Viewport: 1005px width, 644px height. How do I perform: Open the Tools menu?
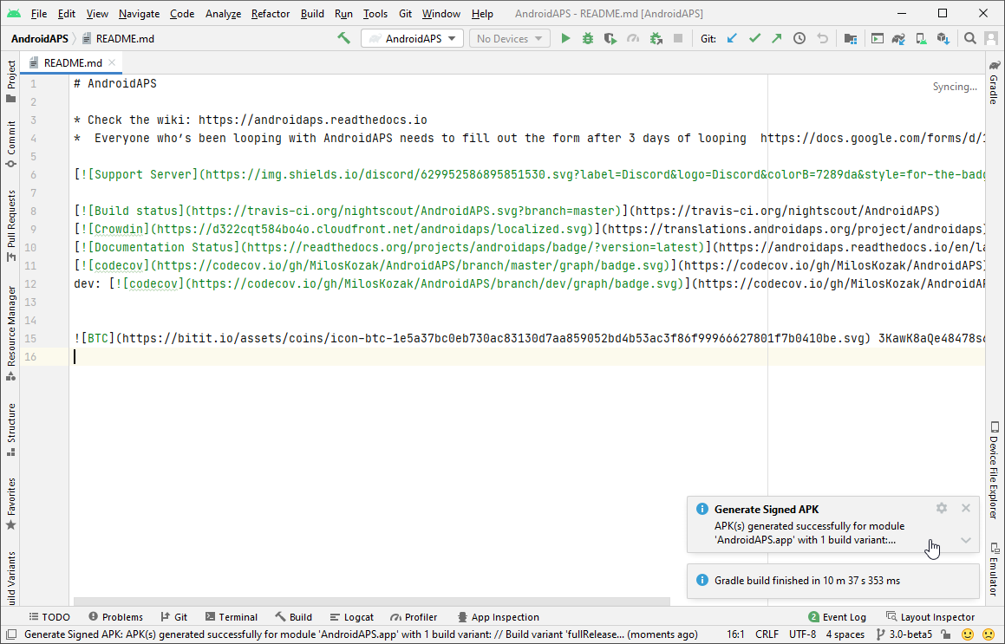click(x=375, y=14)
